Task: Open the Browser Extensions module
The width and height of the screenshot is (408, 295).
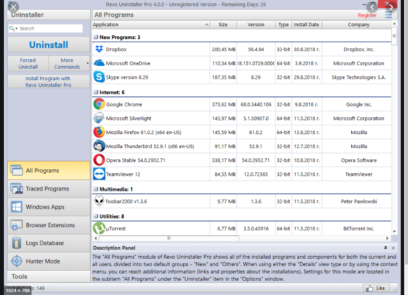Action: pyautogui.click(x=49, y=225)
